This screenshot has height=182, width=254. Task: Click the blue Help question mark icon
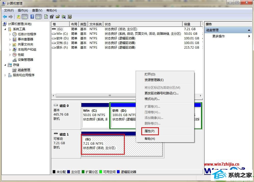point(32,17)
